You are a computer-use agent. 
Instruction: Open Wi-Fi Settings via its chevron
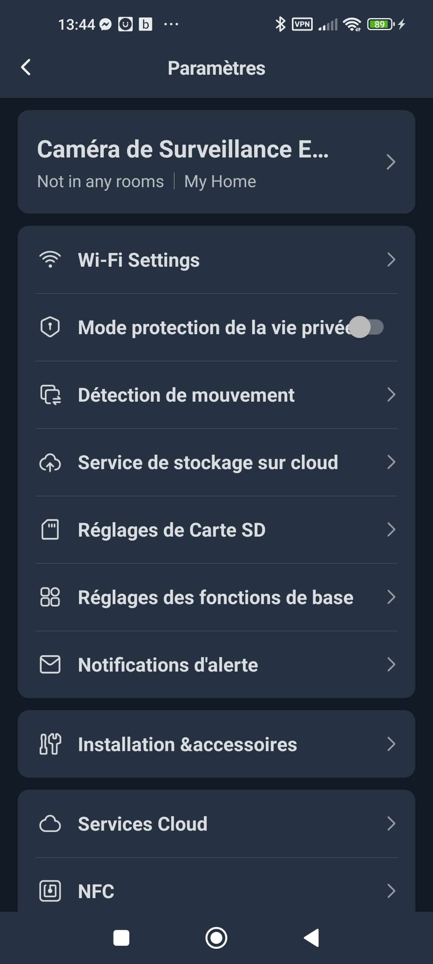(391, 259)
